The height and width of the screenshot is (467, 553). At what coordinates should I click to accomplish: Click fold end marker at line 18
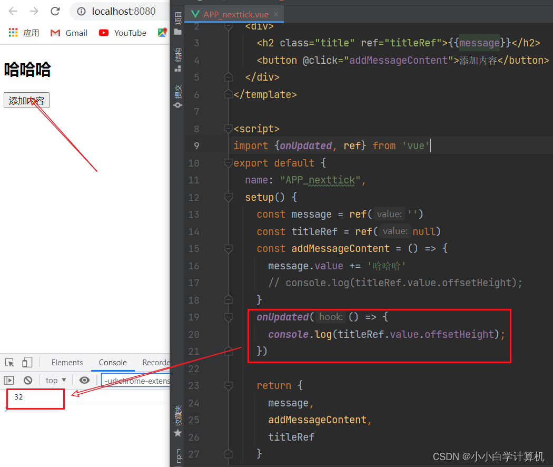coord(229,300)
